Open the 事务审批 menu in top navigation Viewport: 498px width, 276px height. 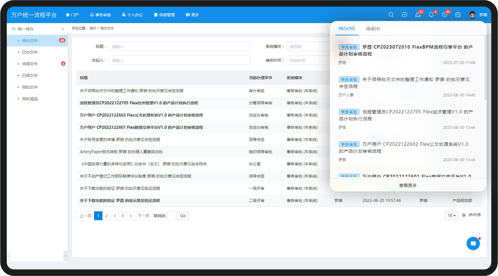[x=101, y=15]
